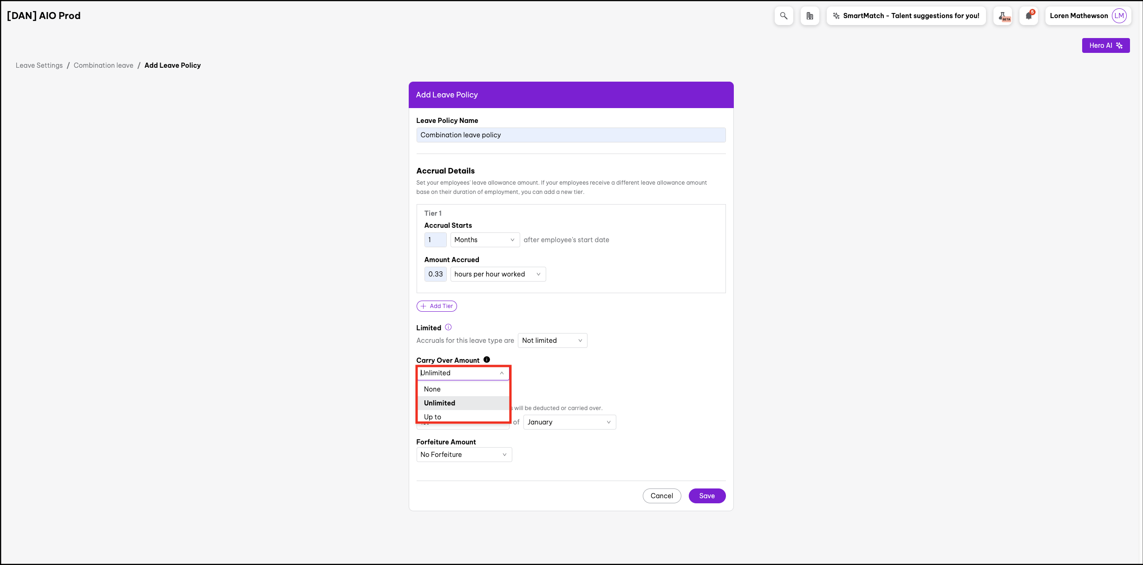Select None in carry over list
The image size is (1143, 565).
[432, 389]
